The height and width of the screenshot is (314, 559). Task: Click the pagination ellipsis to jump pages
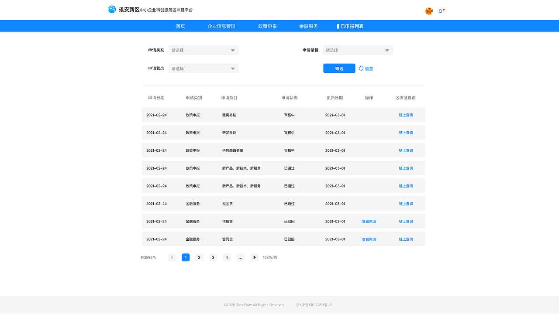pyautogui.click(x=241, y=257)
